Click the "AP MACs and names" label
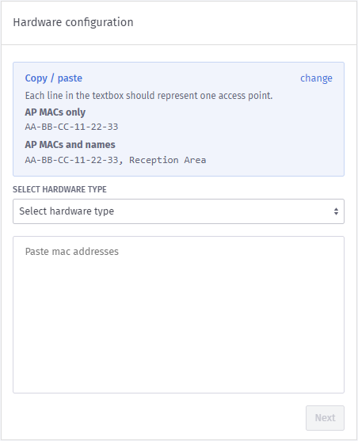This screenshot has width=358, height=441. (70, 145)
